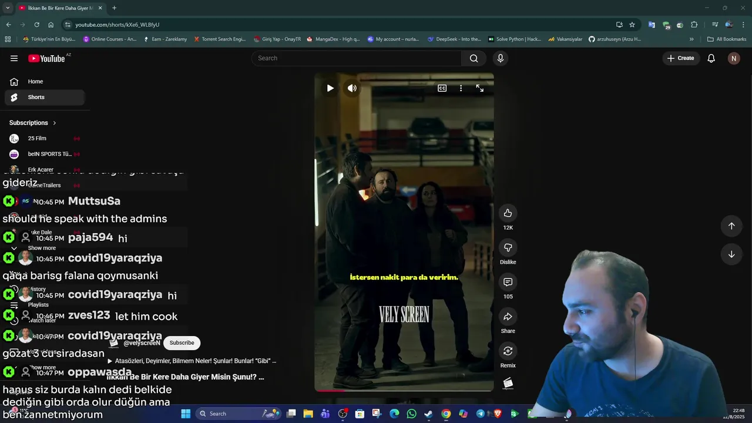Open the MangaDex bookmark

point(333,39)
